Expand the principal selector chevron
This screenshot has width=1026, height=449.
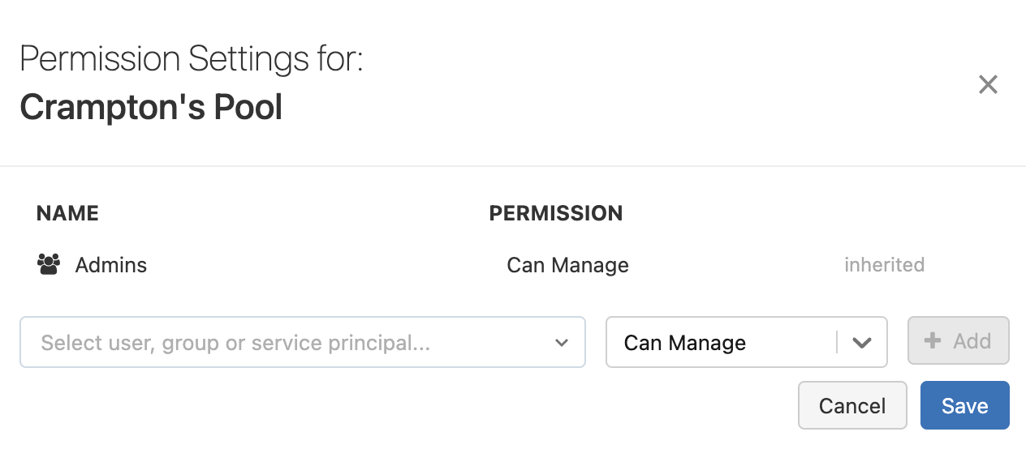tap(562, 343)
